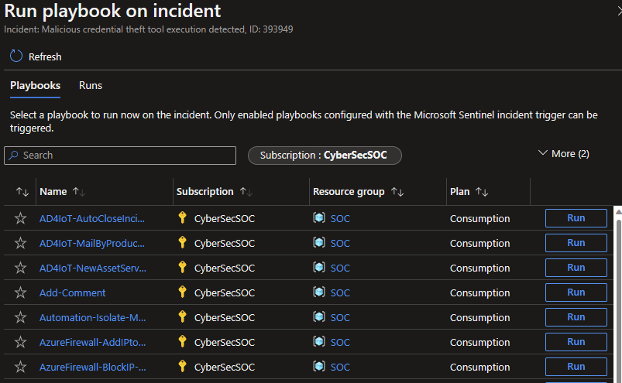The image size is (622, 383).
Task: Focus the Search playbooks field
Action: coord(120,156)
